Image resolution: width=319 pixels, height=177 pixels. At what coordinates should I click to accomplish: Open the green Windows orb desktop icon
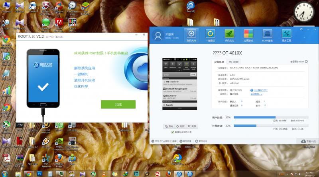(46, 25)
